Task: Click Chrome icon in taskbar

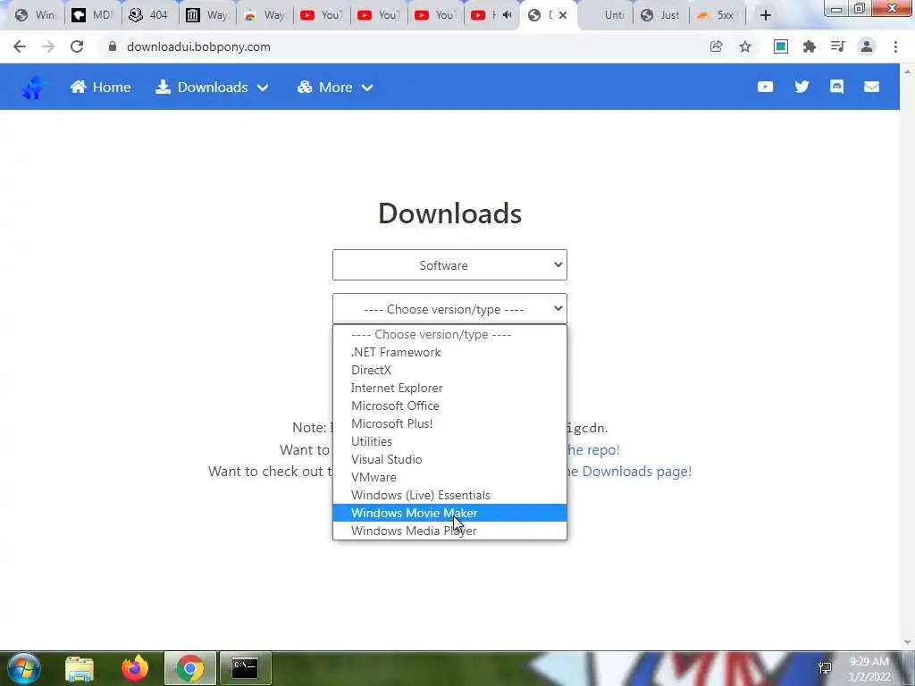Action: tap(190, 668)
